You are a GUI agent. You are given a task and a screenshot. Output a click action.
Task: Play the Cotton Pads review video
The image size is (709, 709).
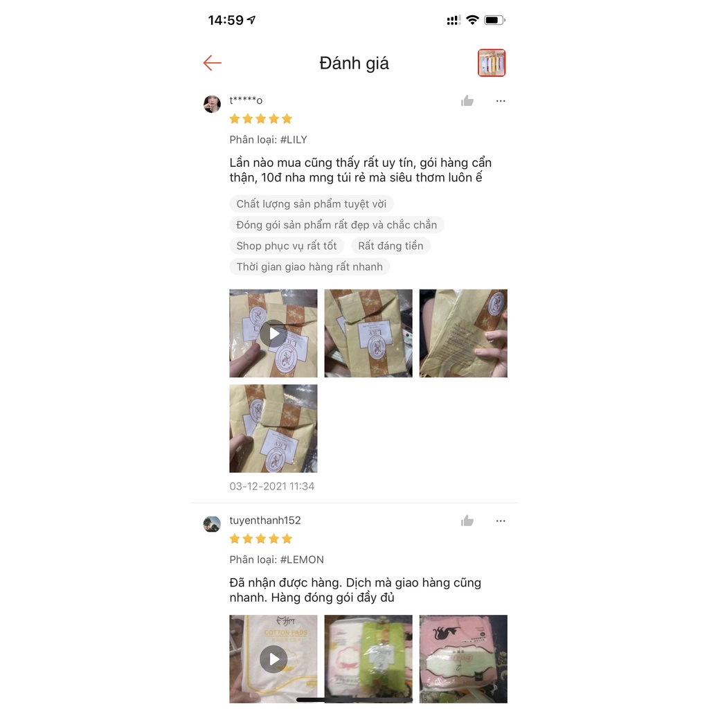click(x=273, y=659)
